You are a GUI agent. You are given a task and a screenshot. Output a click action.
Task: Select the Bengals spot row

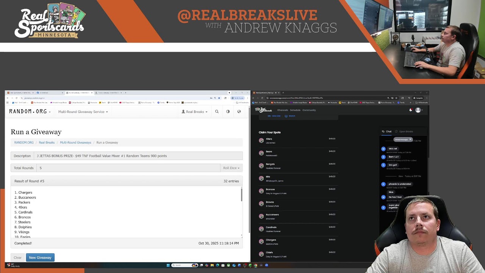pos(297,166)
